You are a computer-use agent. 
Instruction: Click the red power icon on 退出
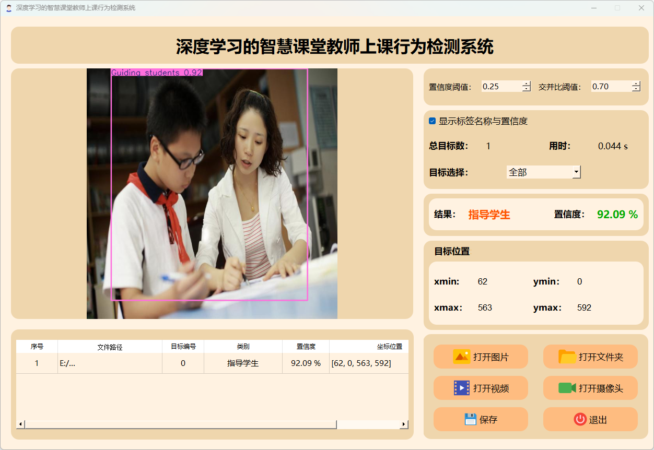pyautogui.click(x=580, y=419)
